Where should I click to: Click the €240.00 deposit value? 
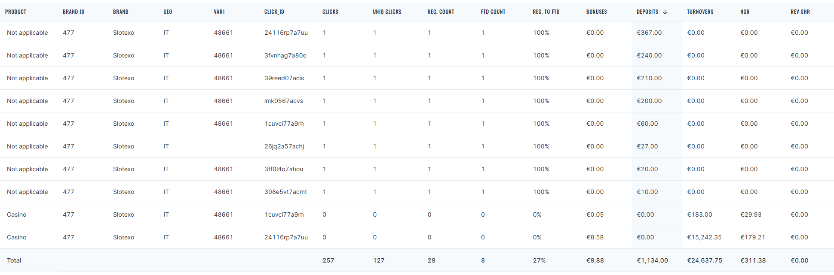[x=649, y=55]
